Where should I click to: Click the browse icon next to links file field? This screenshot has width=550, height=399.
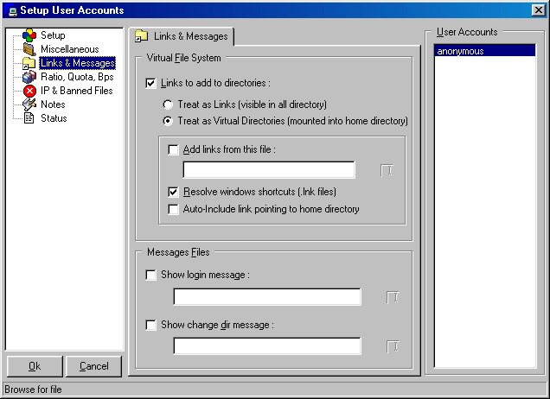point(387,170)
